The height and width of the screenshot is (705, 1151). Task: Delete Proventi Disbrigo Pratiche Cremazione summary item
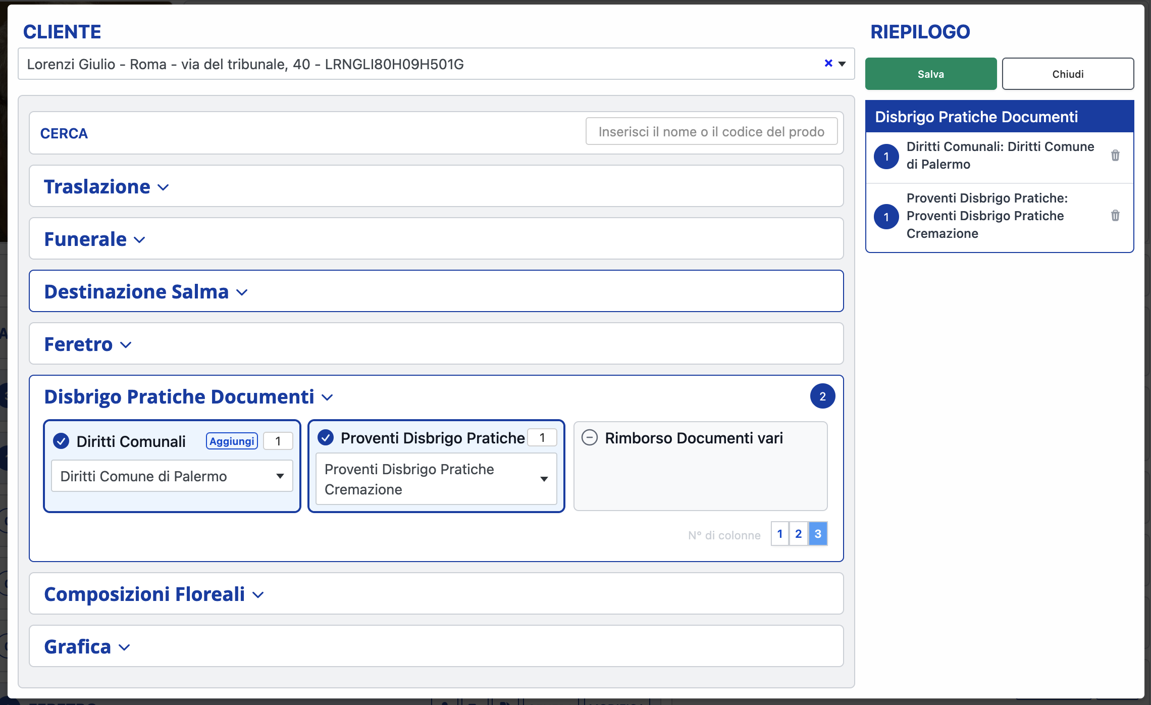[x=1115, y=216]
